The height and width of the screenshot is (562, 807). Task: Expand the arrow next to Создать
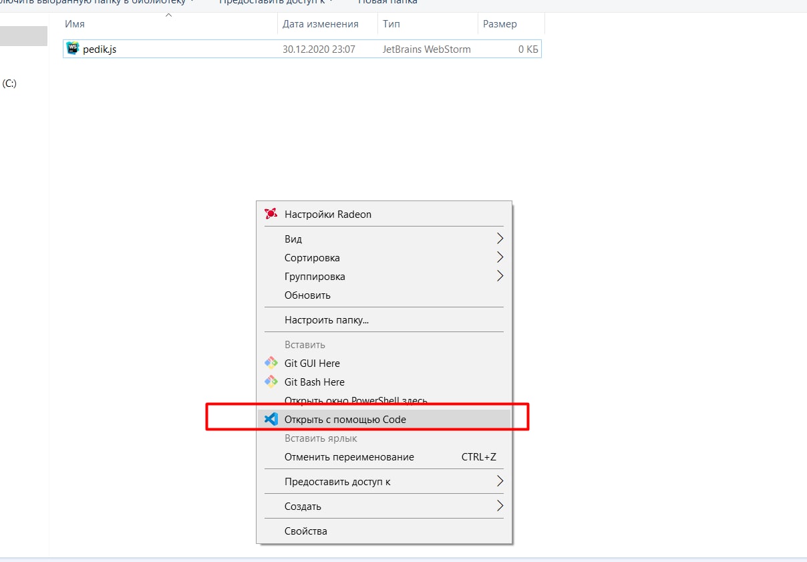[x=500, y=506]
